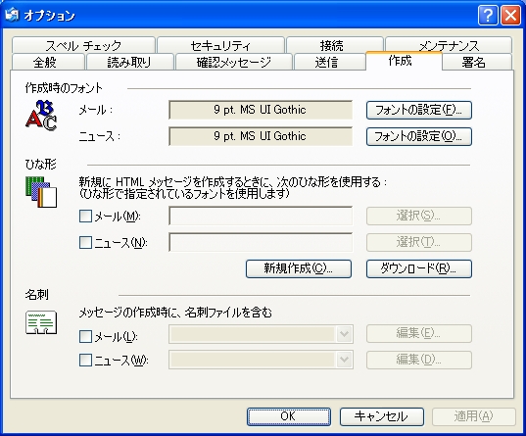Open フォントの設定(F) for mail
Viewport: 526px width, 436px height.
419,110
